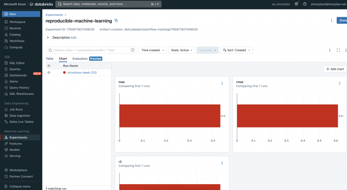Click the Add chart button
Viewport: 347px width, 190px height.
point(335,69)
